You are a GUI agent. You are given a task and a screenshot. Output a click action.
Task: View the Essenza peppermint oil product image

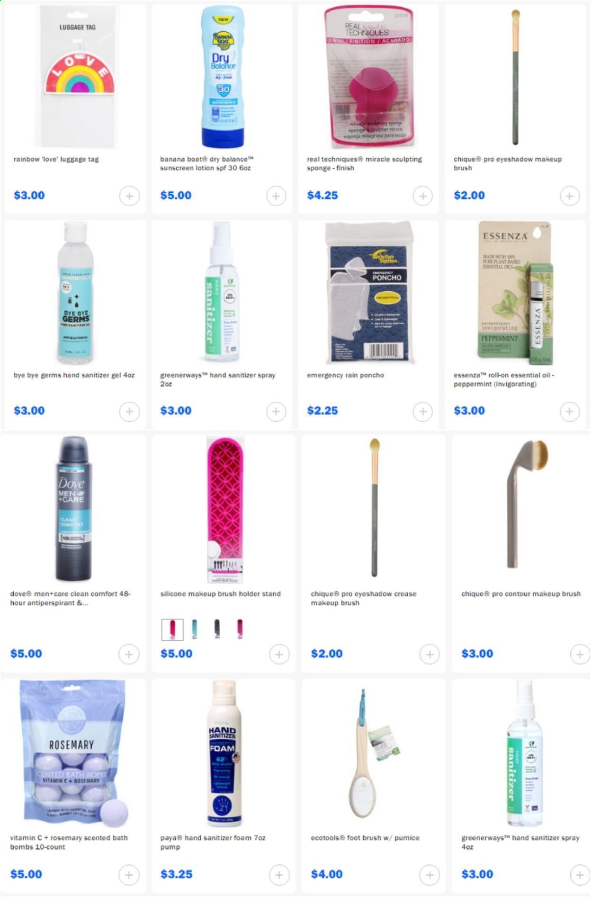[516, 293]
